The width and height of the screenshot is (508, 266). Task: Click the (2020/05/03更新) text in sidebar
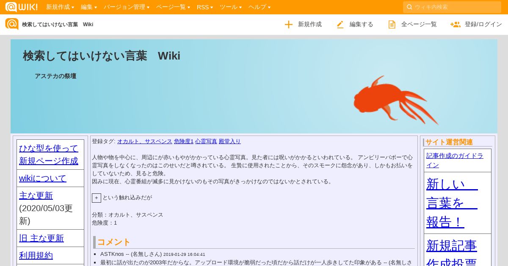click(46, 214)
